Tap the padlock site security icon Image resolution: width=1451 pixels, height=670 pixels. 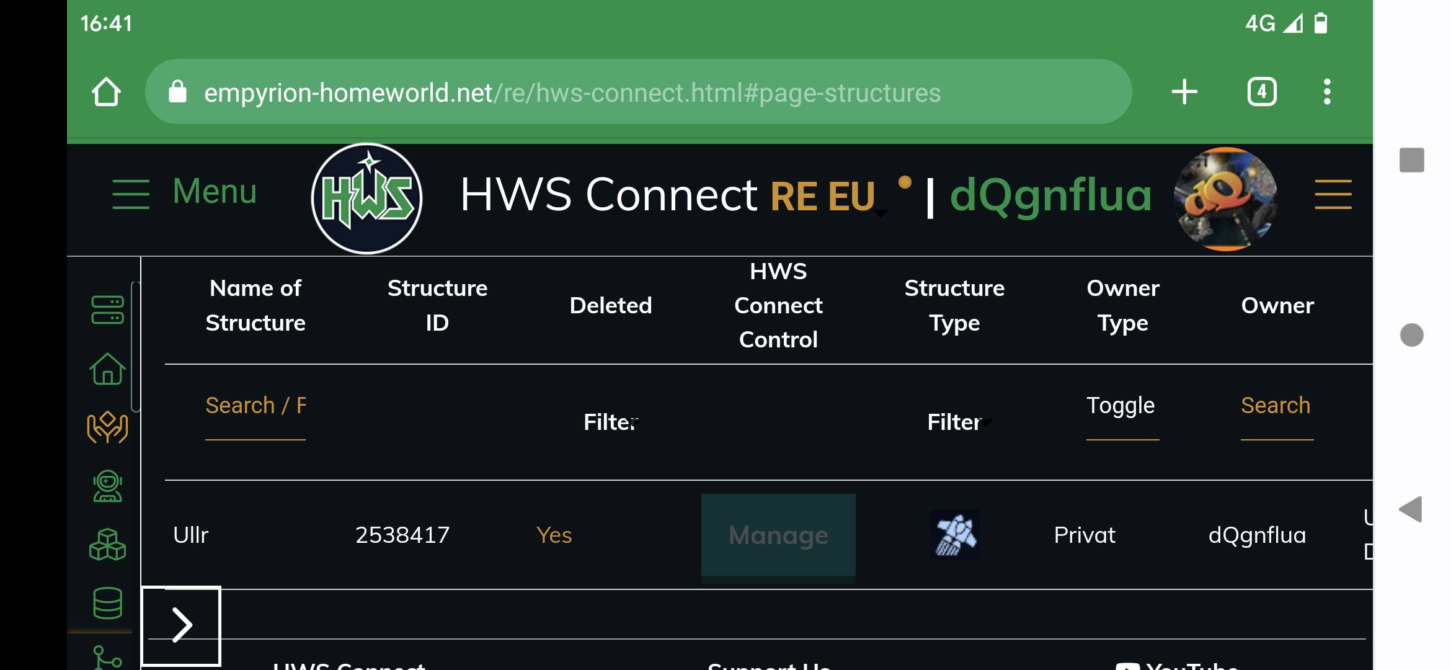click(177, 92)
